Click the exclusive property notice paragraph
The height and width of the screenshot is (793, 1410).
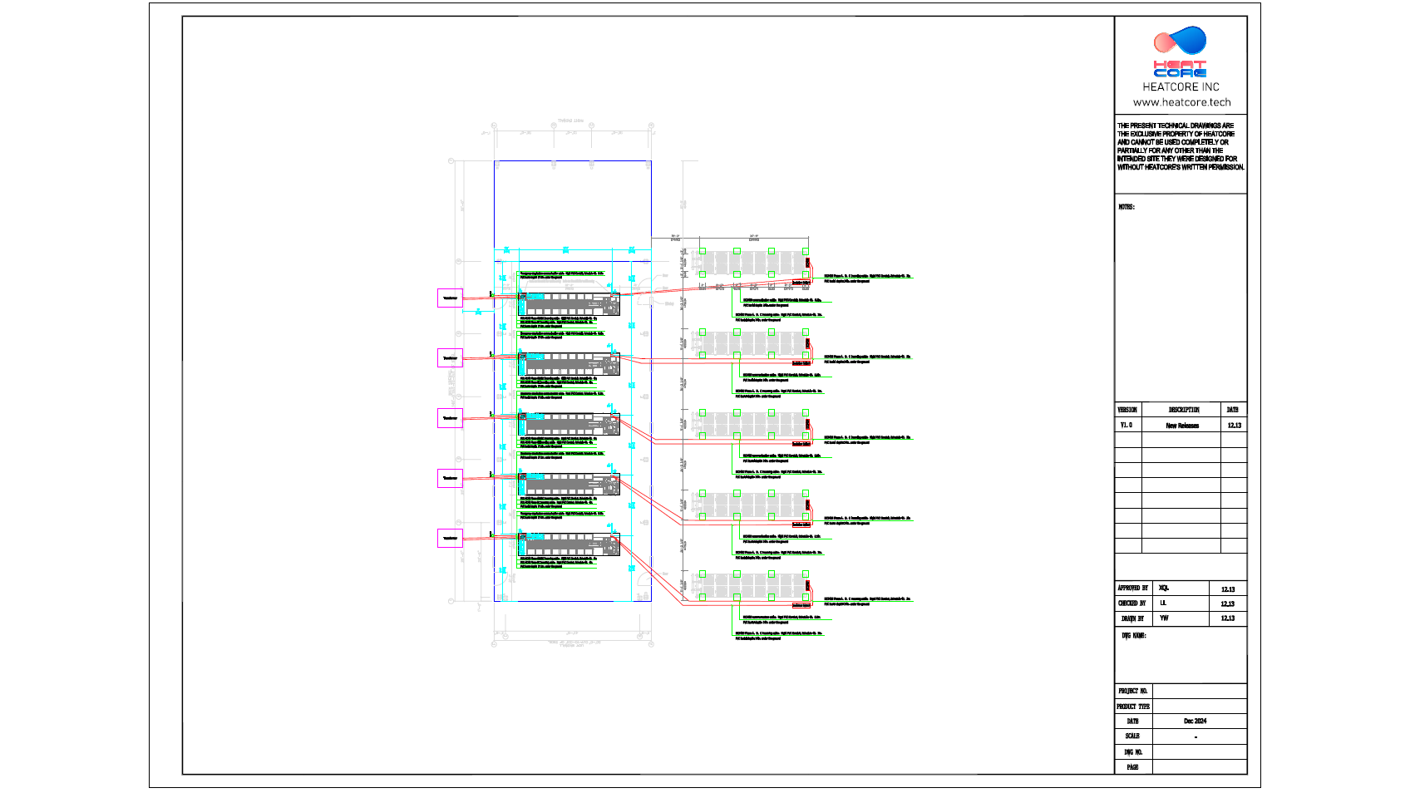click(1181, 146)
